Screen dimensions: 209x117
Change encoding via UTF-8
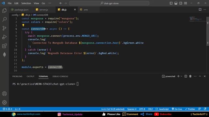142,109
